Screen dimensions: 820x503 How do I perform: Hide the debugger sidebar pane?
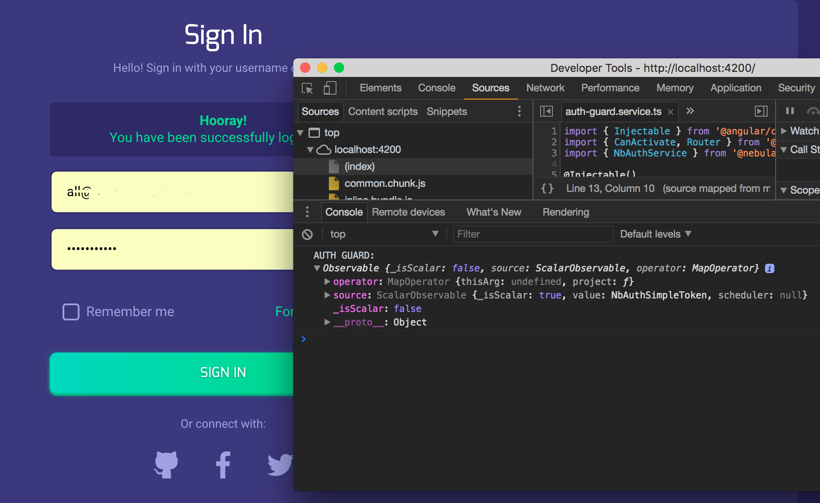[761, 111]
